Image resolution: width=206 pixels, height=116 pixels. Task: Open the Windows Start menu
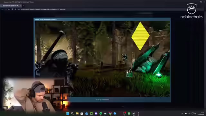[x=68, y=113]
